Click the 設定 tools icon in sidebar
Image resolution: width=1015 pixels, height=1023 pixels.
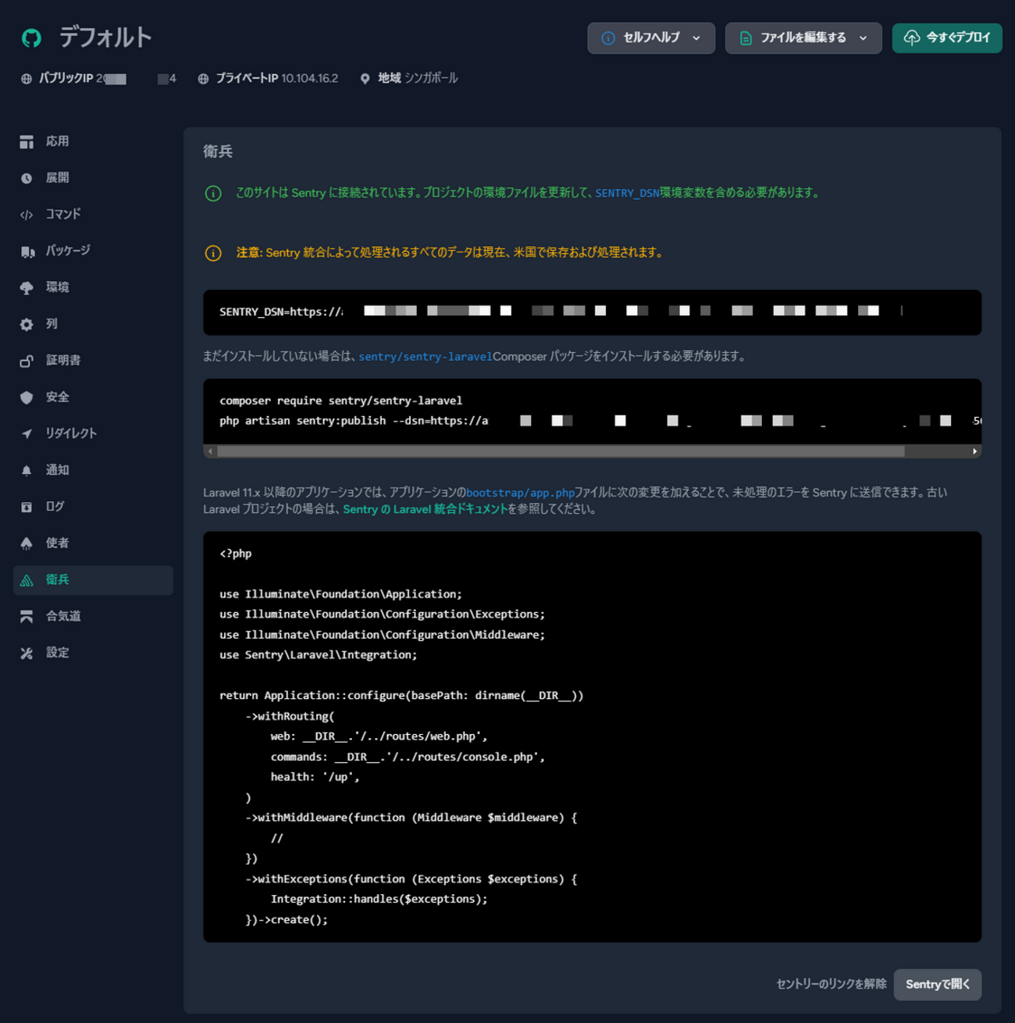pos(27,653)
